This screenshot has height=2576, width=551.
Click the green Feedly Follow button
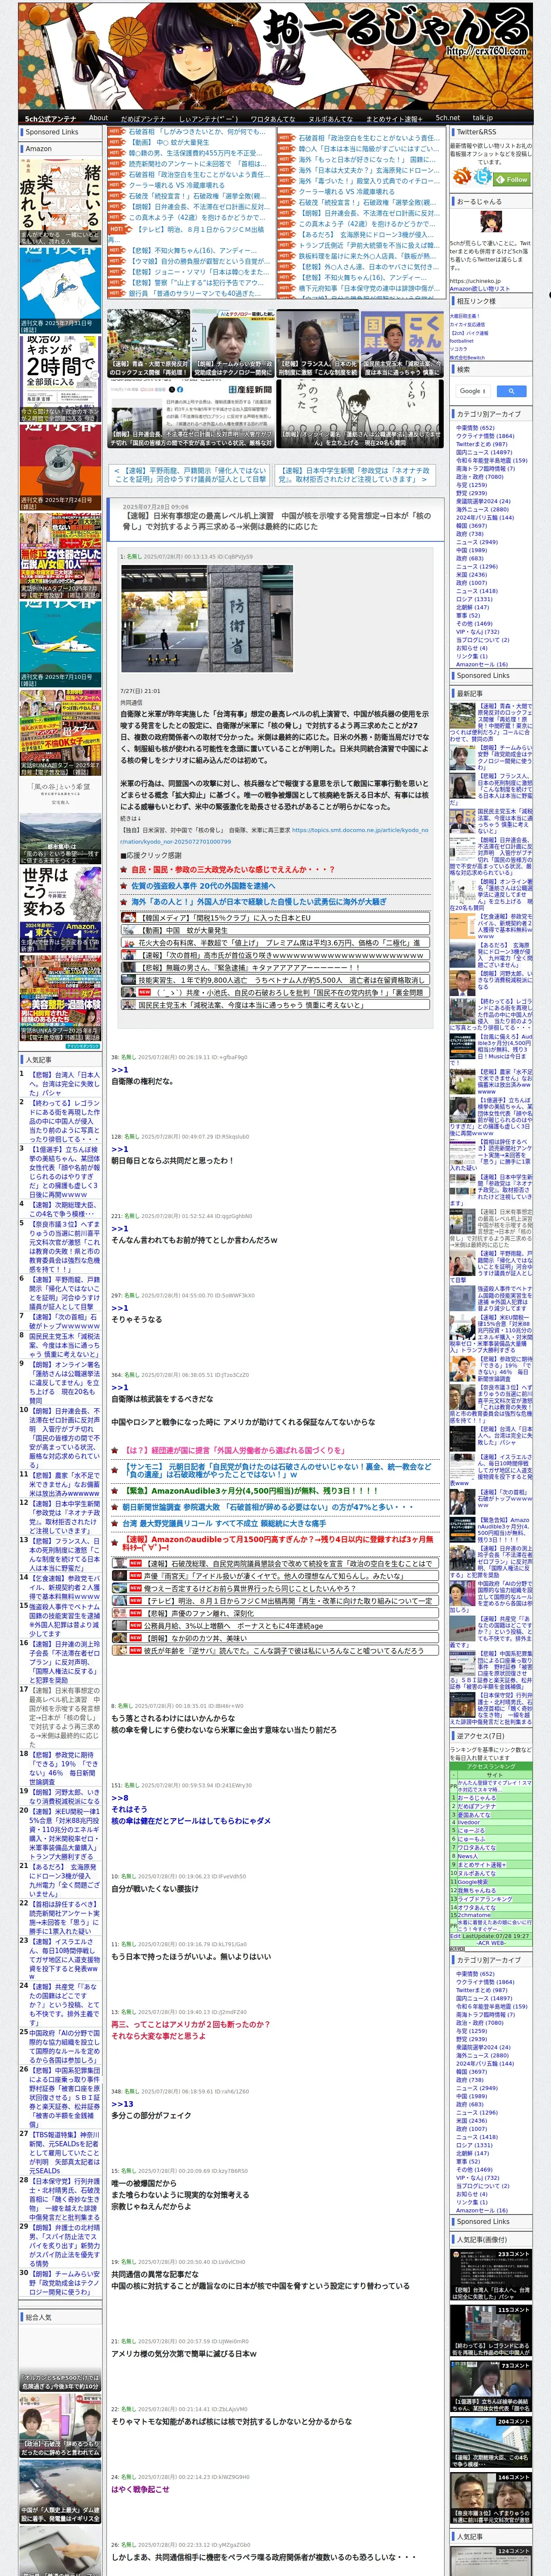coord(513,179)
